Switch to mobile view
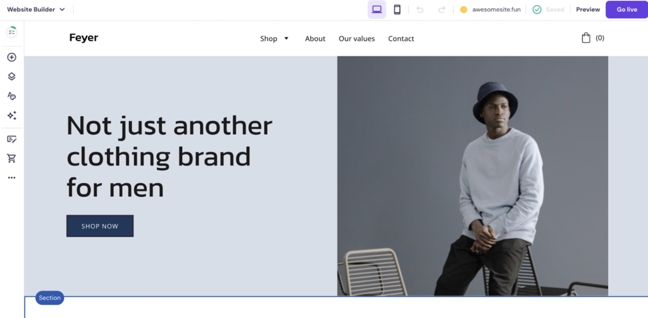Image resolution: width=648 pixels, height=318 pixels. tap(397, 9)
